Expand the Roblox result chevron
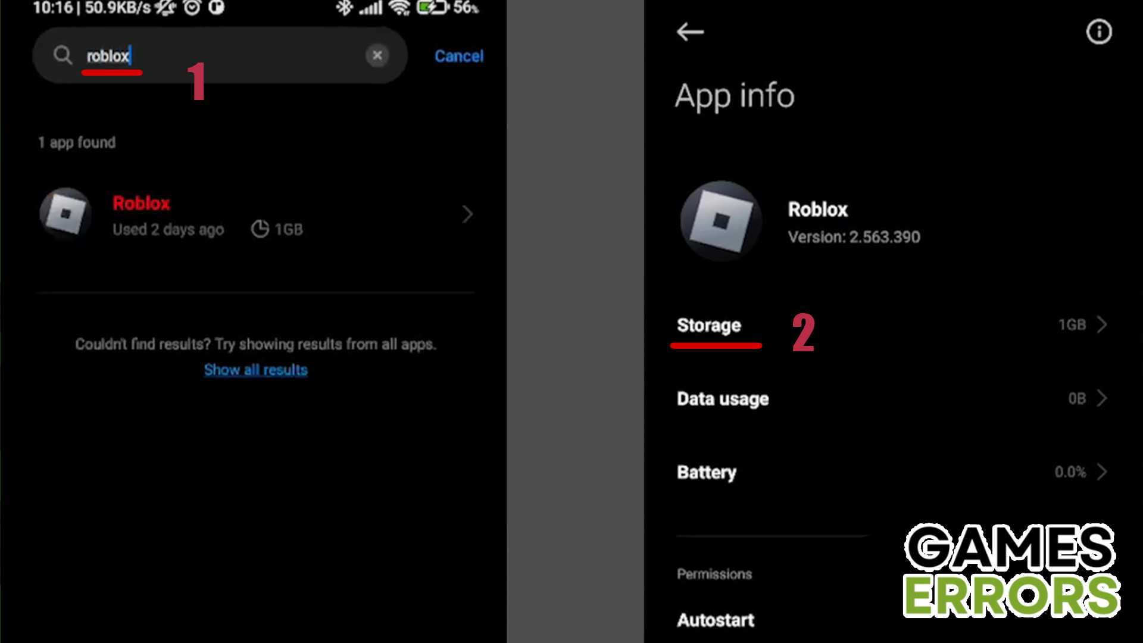This screenshot has width=1143, height=643. (467, 214)
